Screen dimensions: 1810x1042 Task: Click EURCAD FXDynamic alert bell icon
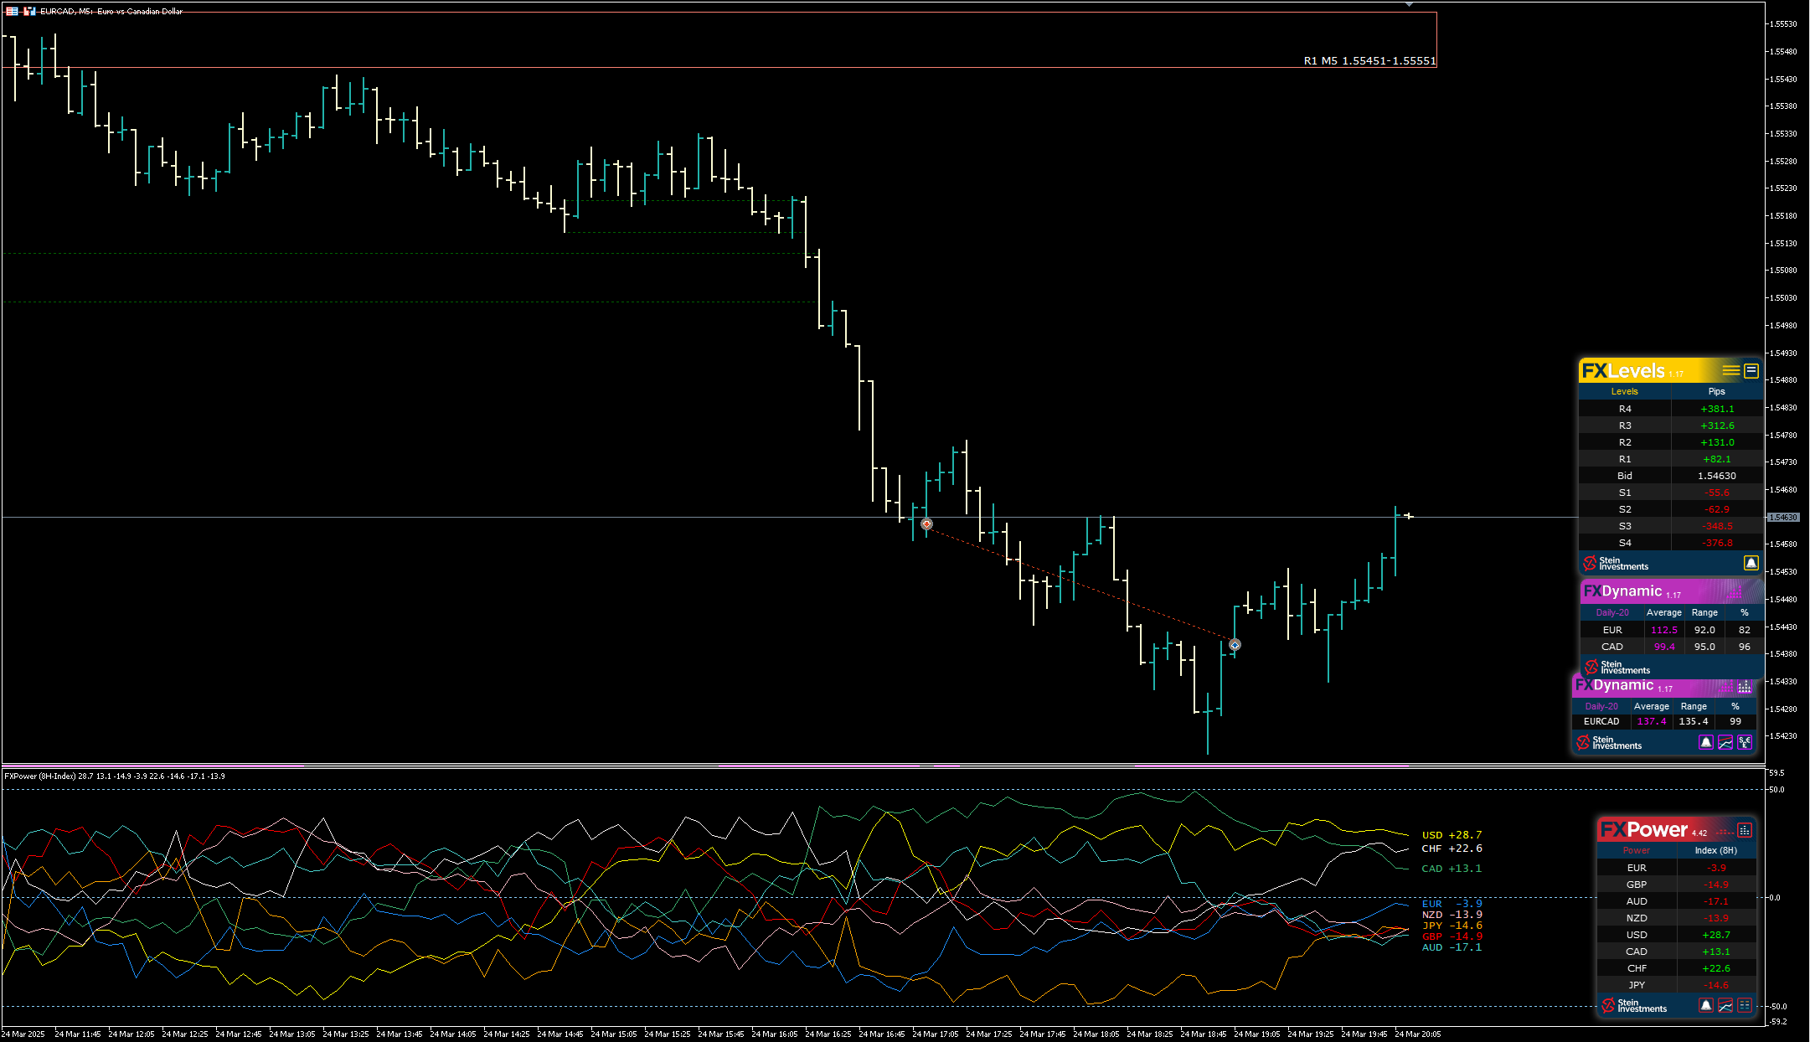(x=1705, y=742)
